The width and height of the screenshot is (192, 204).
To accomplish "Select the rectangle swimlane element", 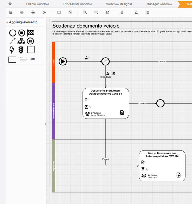I will pos(12,60).
